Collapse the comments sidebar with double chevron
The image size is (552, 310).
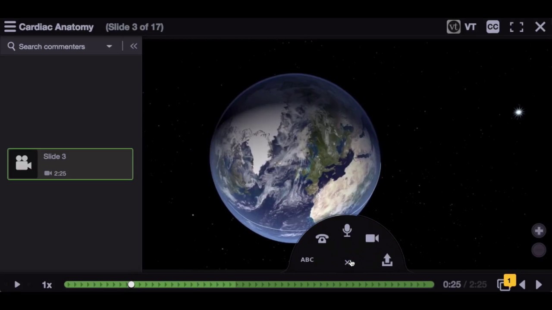point(134,46)
